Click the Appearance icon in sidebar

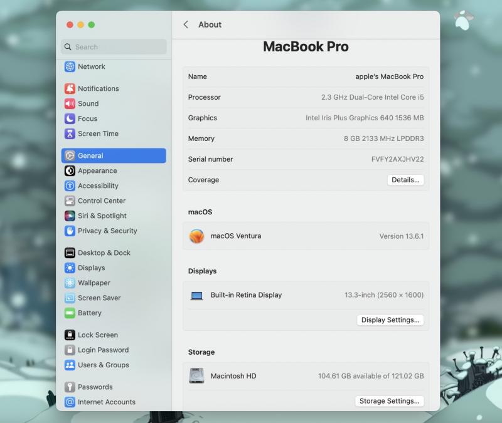click(x=70, y=170)
